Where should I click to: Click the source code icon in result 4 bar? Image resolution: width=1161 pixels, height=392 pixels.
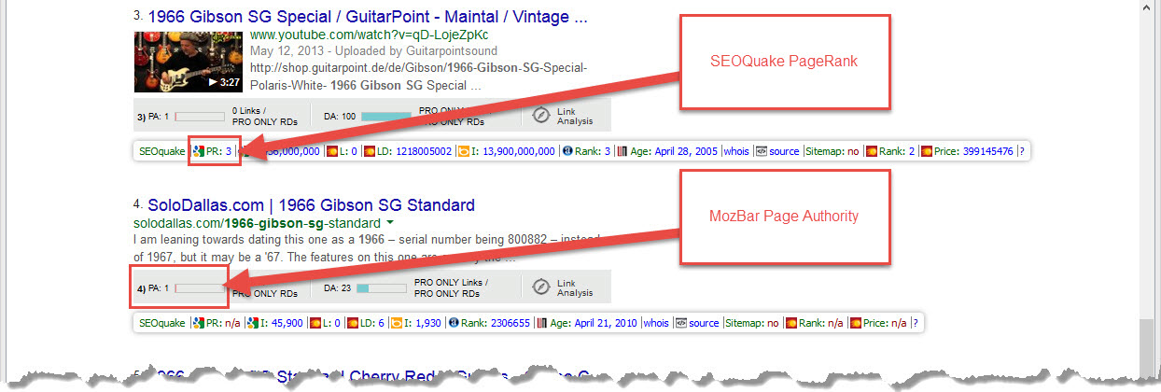(681, 323)
